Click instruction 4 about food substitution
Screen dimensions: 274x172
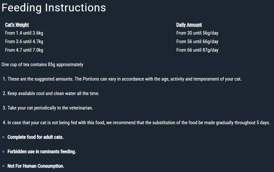[136, 123]
